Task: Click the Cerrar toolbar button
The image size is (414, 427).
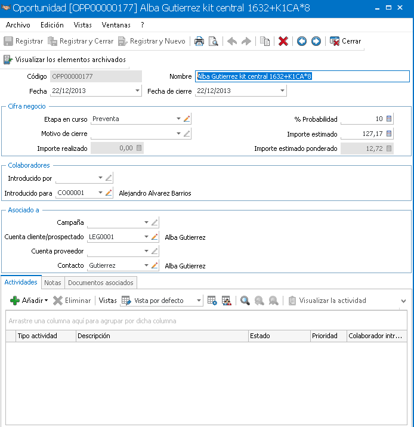Action: 345,41
